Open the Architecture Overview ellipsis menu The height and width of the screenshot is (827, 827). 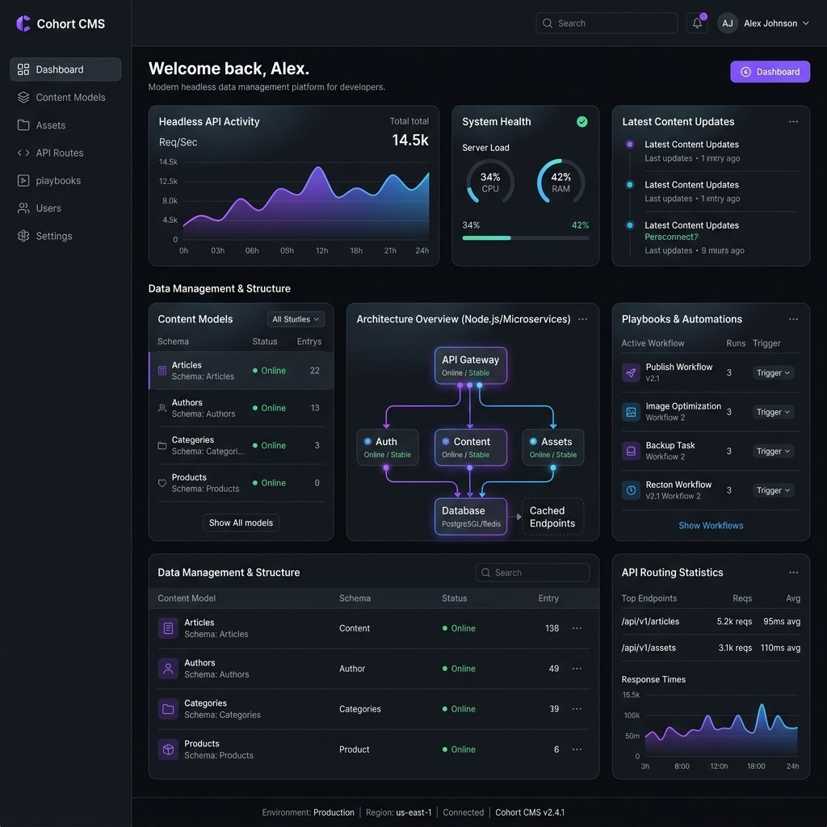click(582, 319)
